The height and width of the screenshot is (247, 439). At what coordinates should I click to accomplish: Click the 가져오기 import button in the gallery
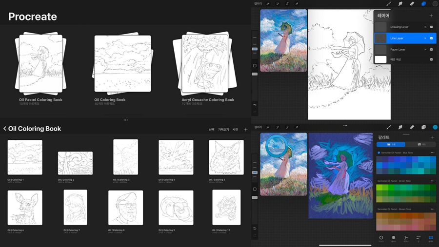[223, 130]
